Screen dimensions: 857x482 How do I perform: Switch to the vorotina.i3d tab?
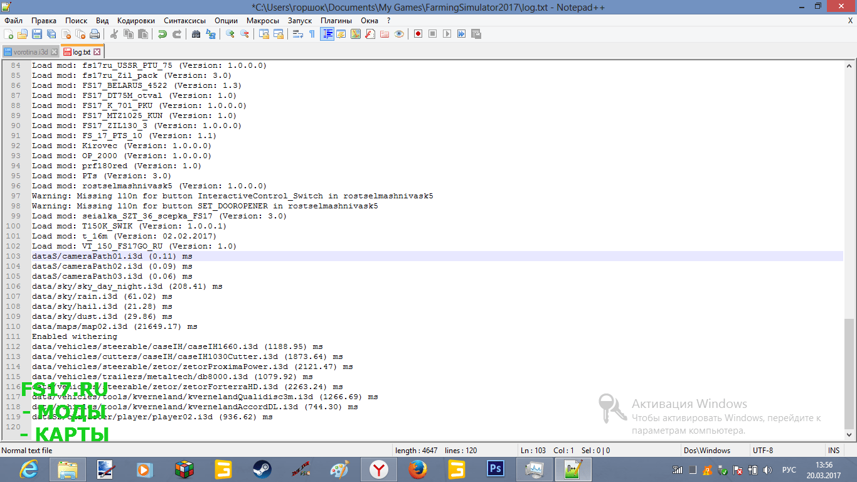pos(30,52)
